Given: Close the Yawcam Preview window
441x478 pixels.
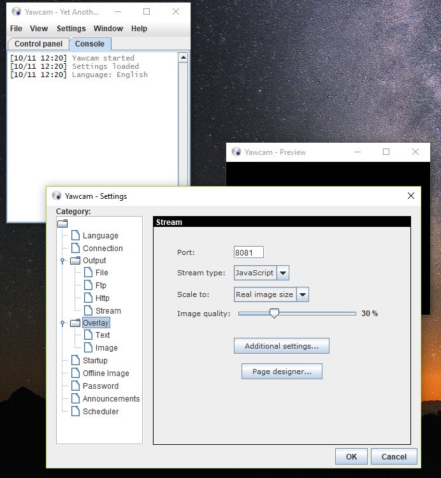Looking at the screenshot, I should 415,152.
